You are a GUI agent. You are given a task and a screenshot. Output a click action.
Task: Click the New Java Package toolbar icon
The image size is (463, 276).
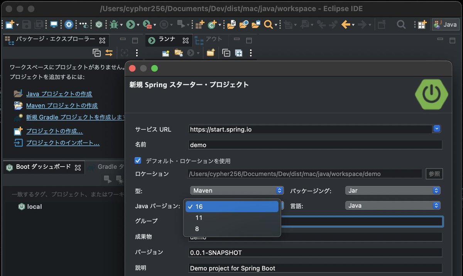(x=199, y=25)
